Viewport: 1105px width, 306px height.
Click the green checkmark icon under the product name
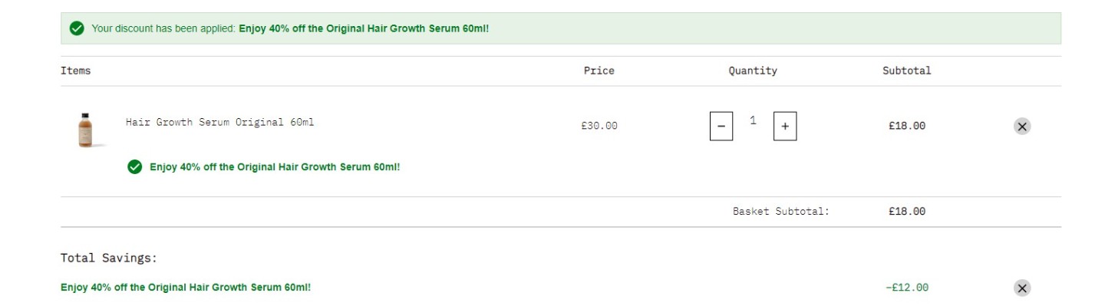[x=134, y=167]
